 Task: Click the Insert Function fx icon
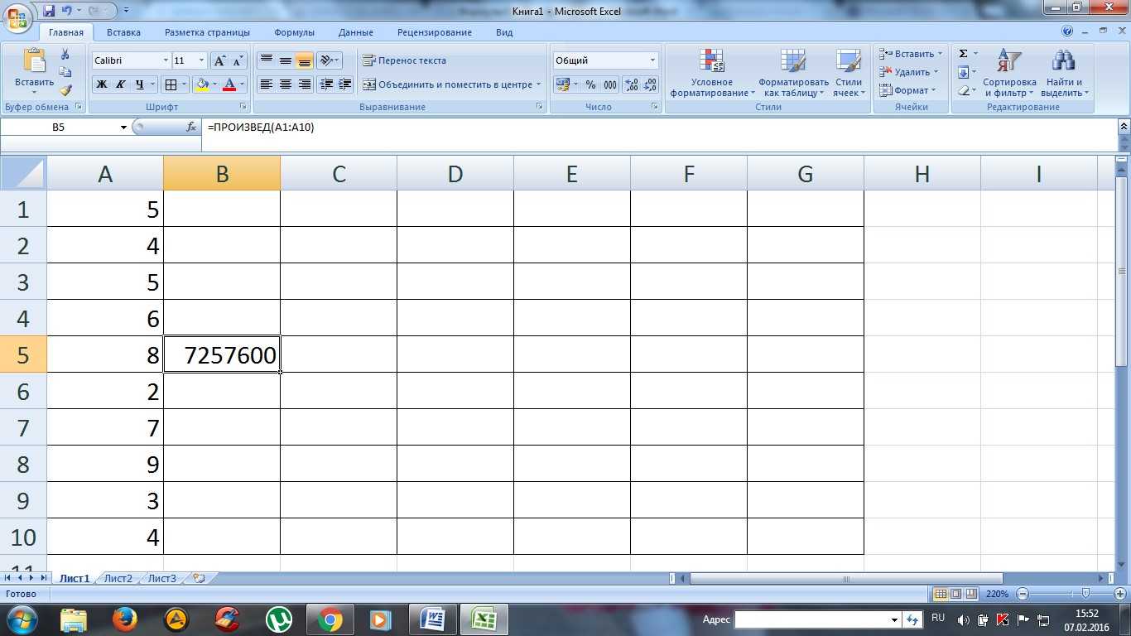click(x=191, y=128)
